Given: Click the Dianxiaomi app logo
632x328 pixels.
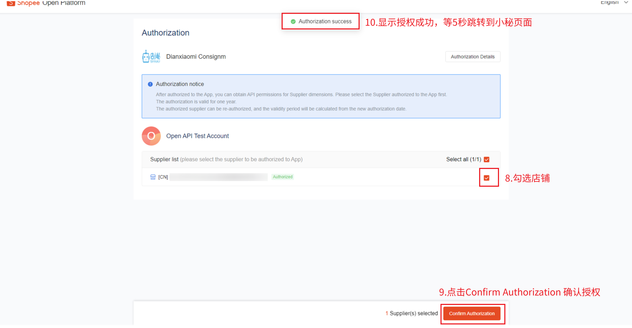Looking at the screenshot, I should point(151,56).
